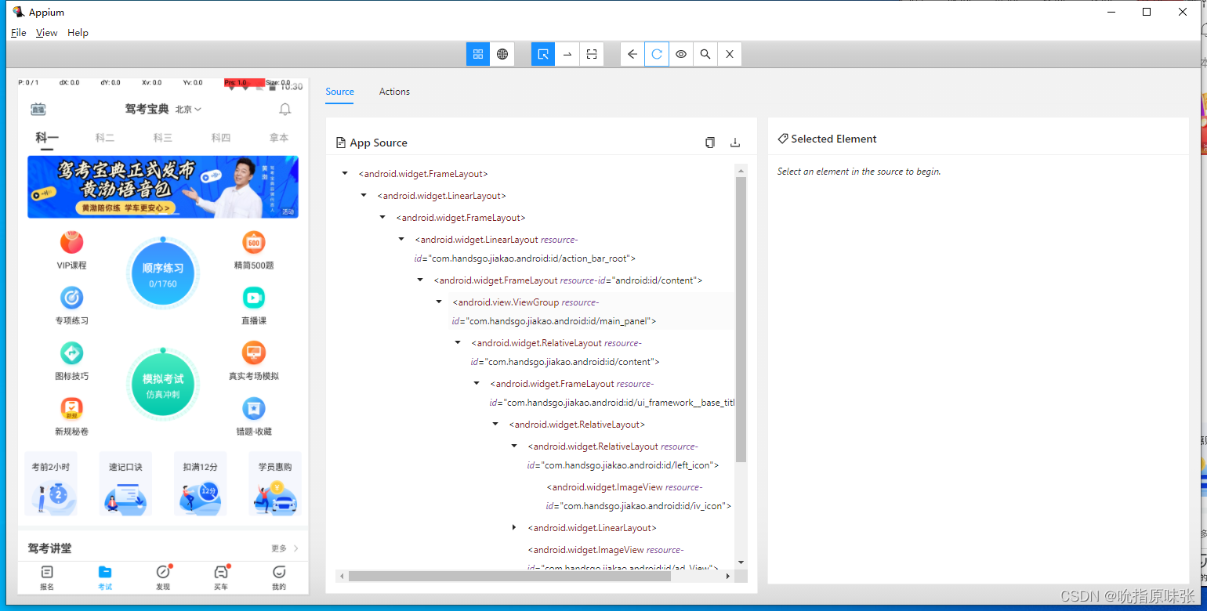Collapse the second android.widget.FrameLayout node
Viewport: 1207px width, 611px height.
click(x=382, y=217)
